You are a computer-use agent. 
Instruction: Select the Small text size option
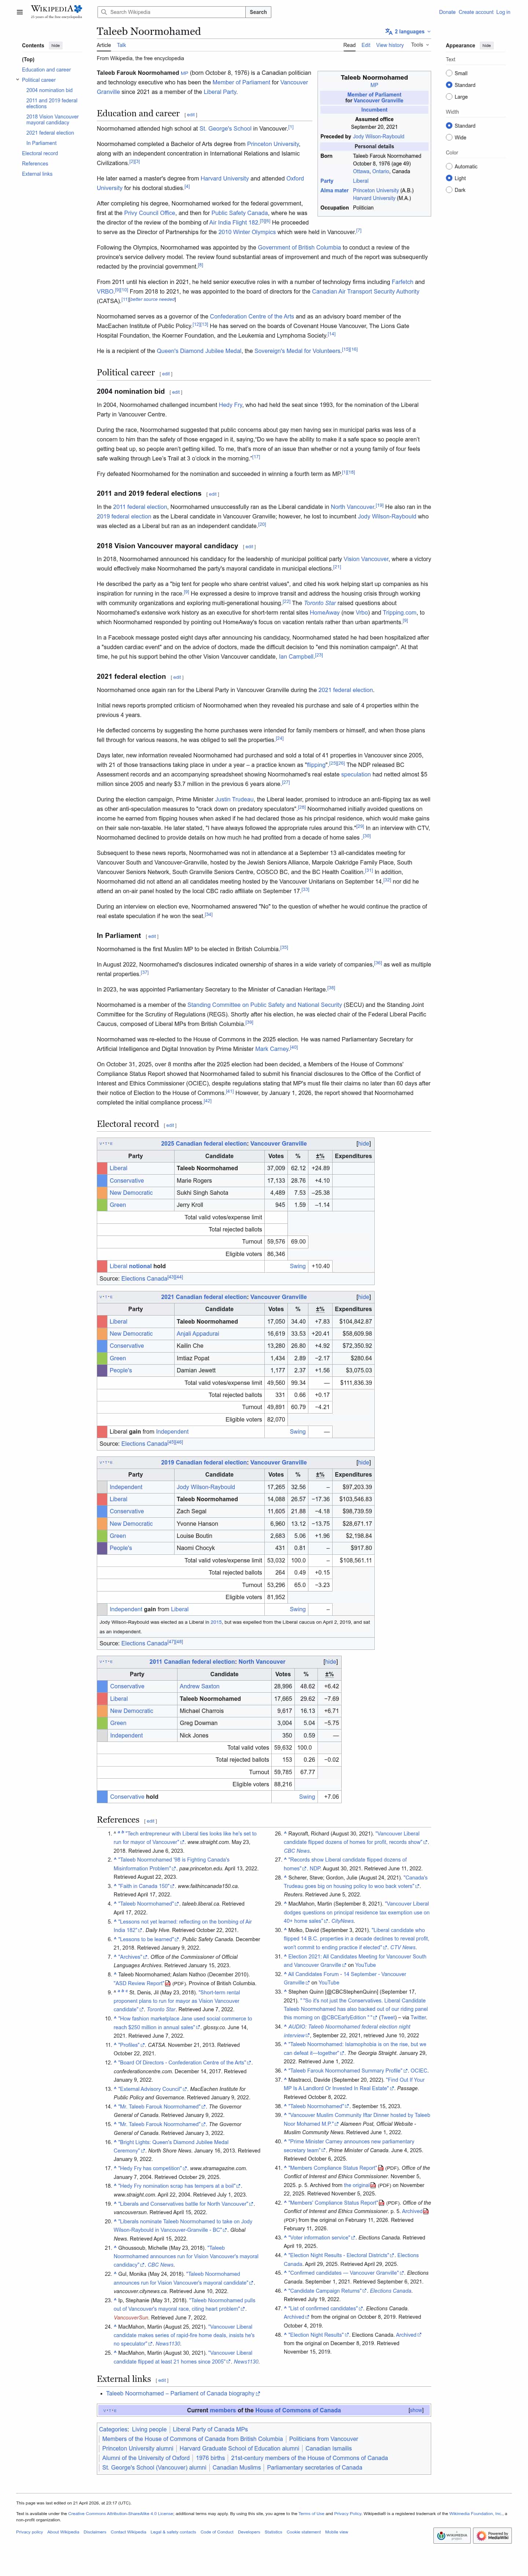coord(449,73)
